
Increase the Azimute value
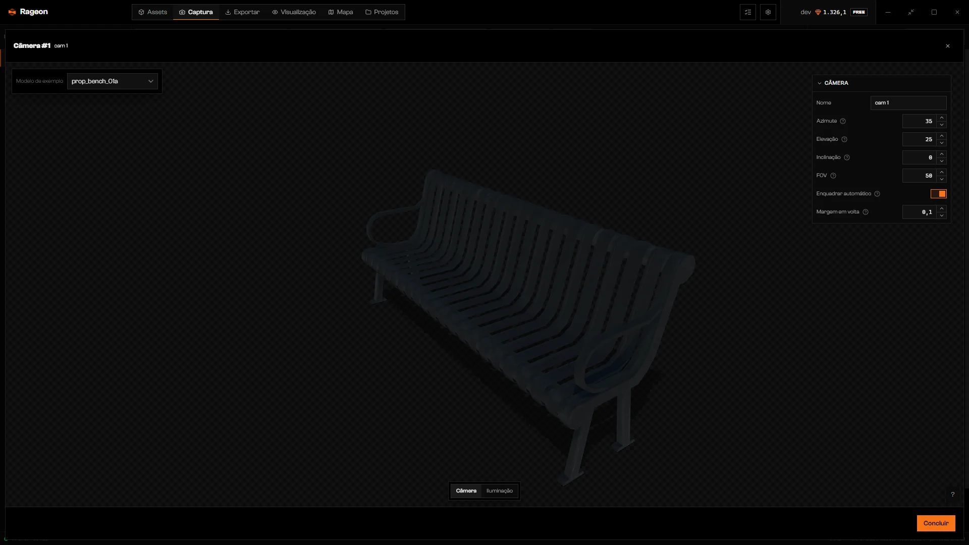pyautogui.click(x=942, y=118)
